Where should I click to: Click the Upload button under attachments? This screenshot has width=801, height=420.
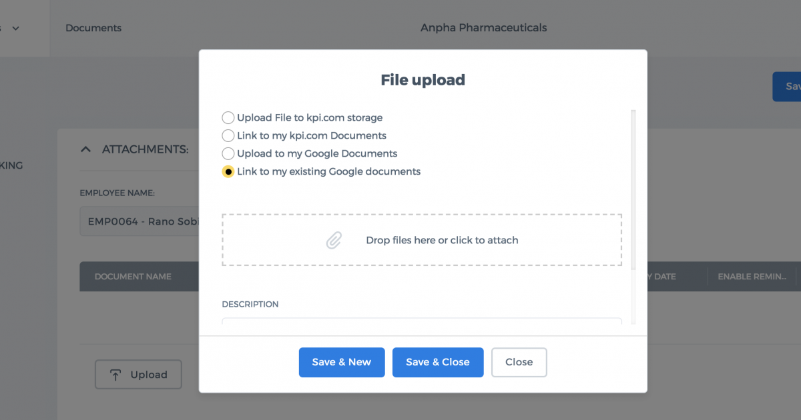[x=139, y=375]
